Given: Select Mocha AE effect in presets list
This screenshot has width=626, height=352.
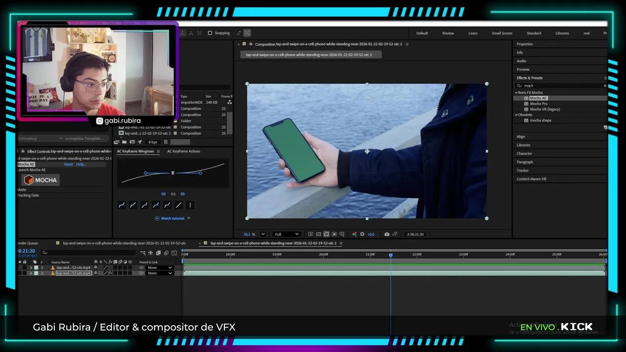Looking at the screenshot, I should [538, 98].
